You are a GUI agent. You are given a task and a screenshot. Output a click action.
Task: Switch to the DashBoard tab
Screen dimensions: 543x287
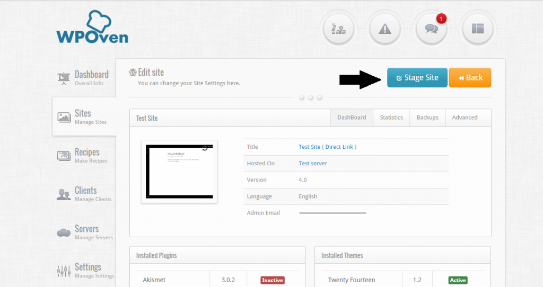pyautogui.click(x=352, y=118)
